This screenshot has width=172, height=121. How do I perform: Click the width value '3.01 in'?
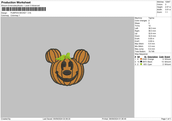[168, 10]
